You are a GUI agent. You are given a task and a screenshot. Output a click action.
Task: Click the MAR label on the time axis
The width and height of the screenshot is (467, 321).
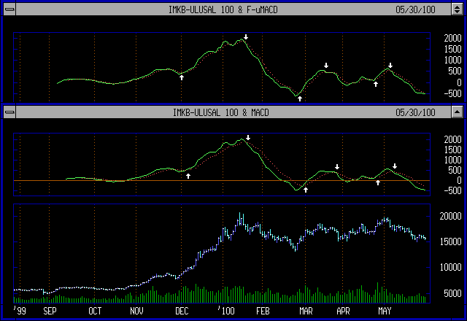[305, 311]
